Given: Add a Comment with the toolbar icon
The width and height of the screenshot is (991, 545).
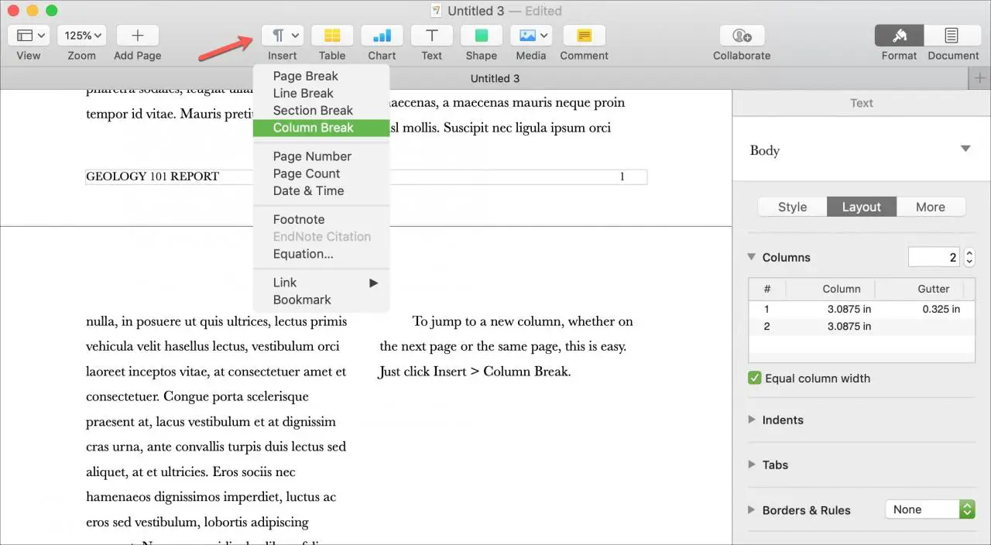Looking at the screenshot, I should tap(584, 36).
